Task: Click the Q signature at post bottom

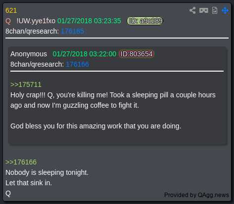Action: [8, 194]
